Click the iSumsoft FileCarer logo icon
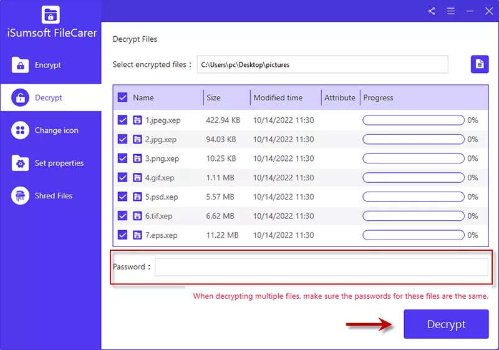Image resolution: width=499 pixels, height=350 pixels. coord(51,14)
